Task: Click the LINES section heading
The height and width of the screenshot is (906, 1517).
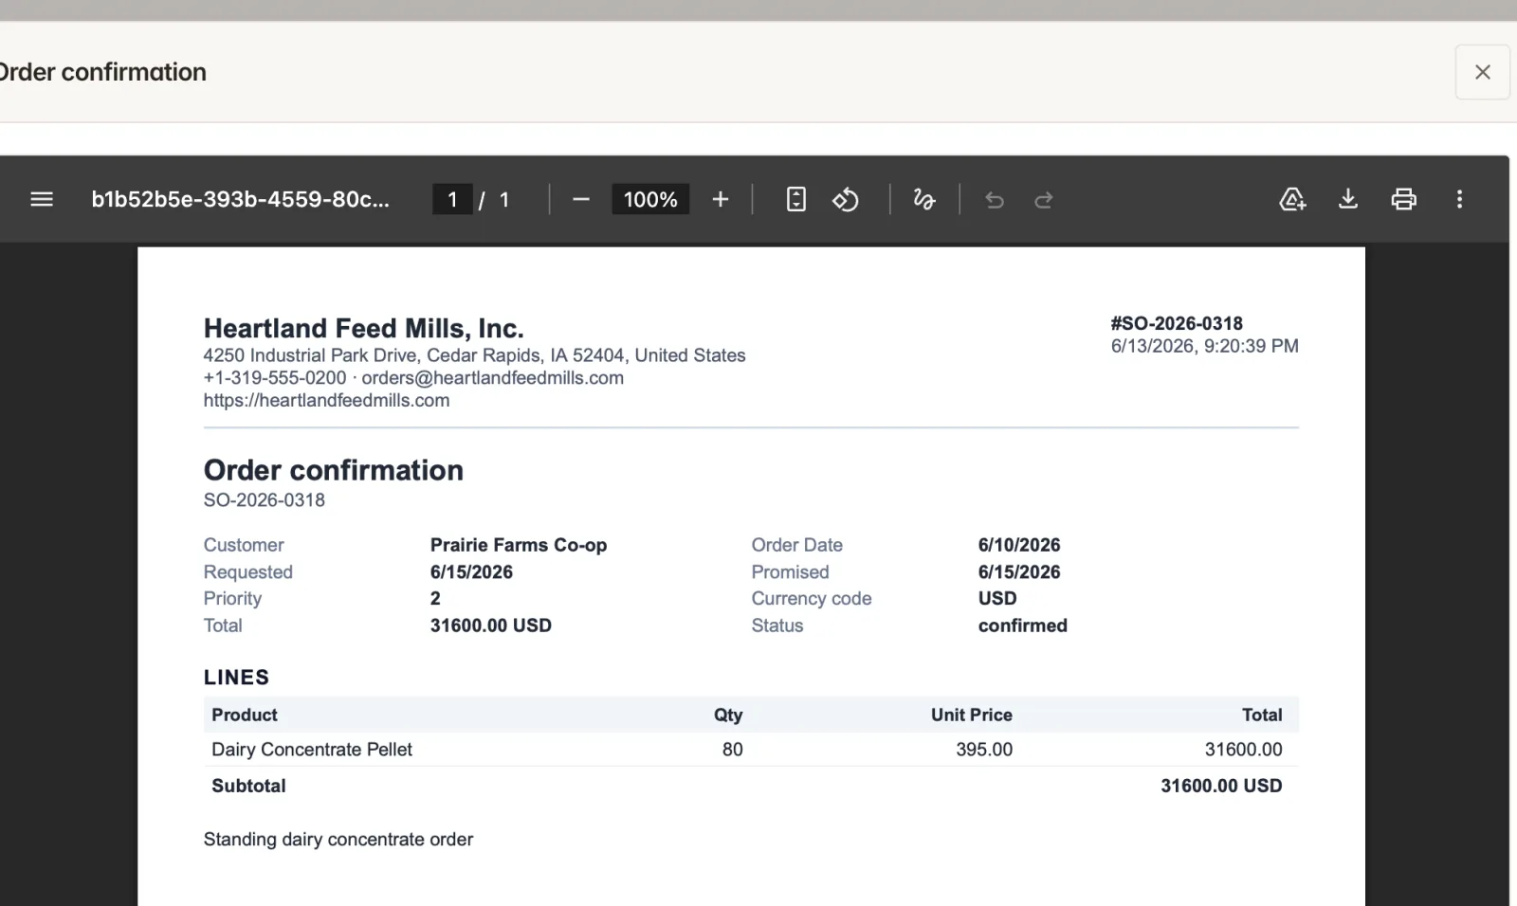Action: (236, 678)
